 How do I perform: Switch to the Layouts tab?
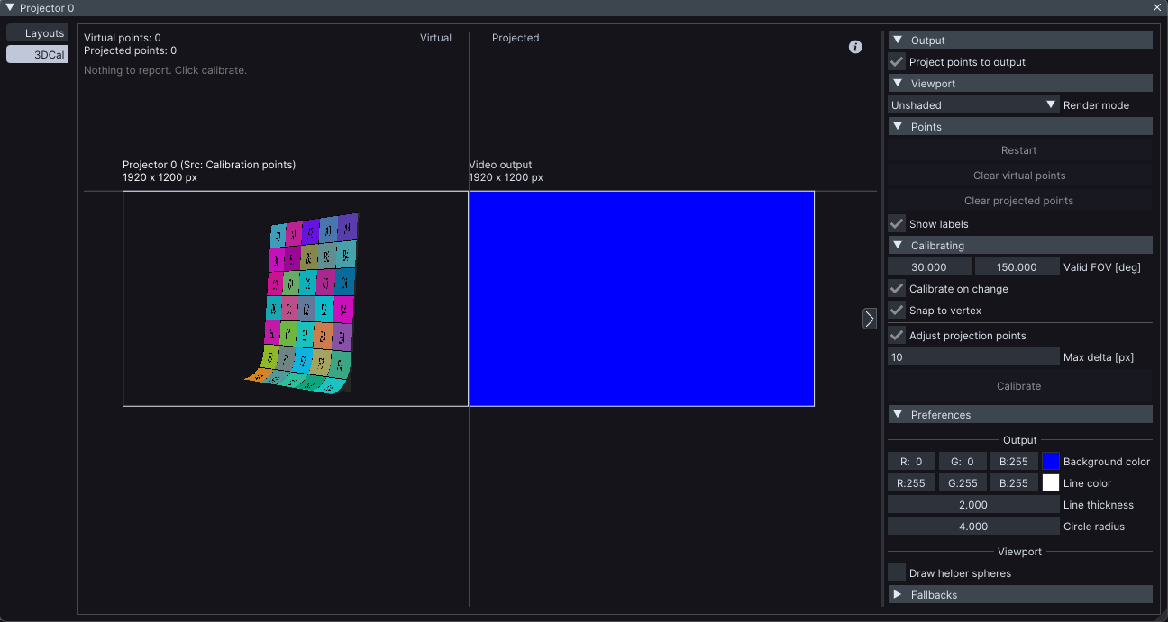point(38,33)
